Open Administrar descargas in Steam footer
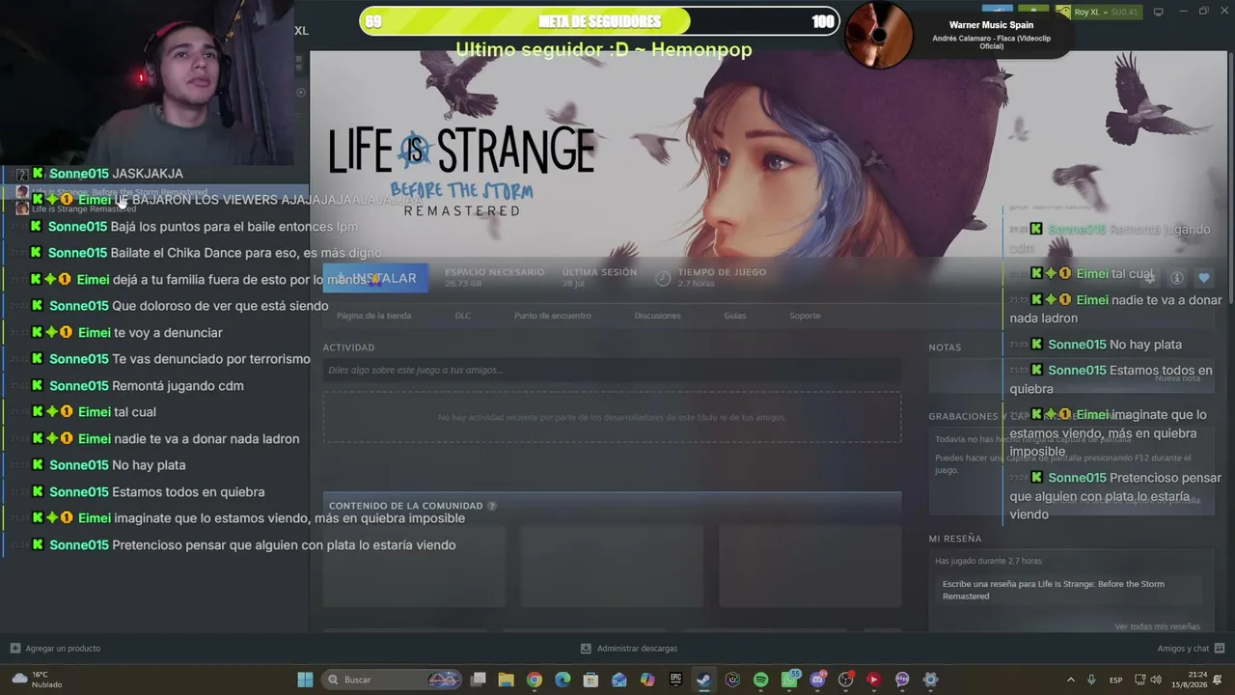This screenshot has height=695, width=1235. point(629,649)
